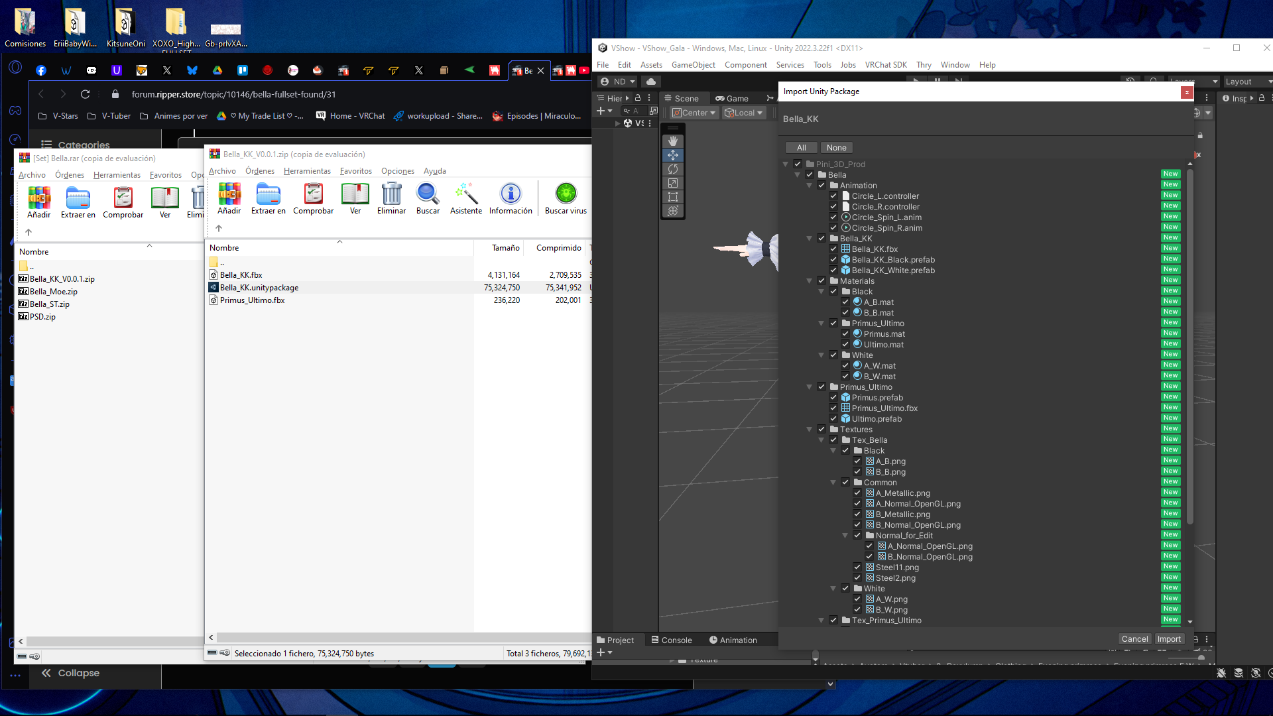Click the Import button
The height and width of the screenshot is (716, 1273).
point(1169,639)
